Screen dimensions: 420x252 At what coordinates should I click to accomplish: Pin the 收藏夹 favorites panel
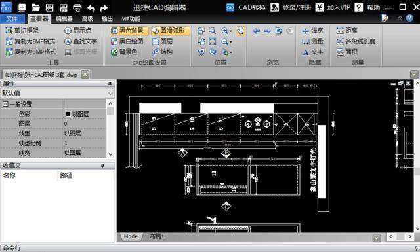coord(102,166)
